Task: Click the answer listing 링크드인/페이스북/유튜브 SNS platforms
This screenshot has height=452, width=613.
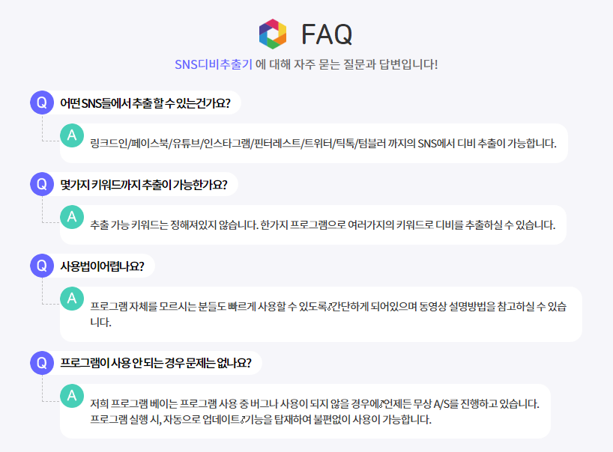Action: tap(322, 143)
